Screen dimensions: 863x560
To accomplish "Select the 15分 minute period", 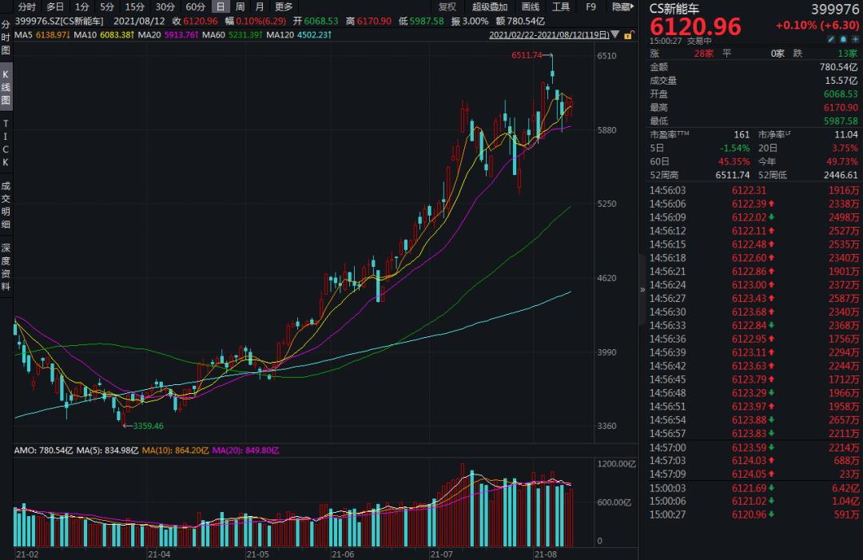I will coord(134,6).
